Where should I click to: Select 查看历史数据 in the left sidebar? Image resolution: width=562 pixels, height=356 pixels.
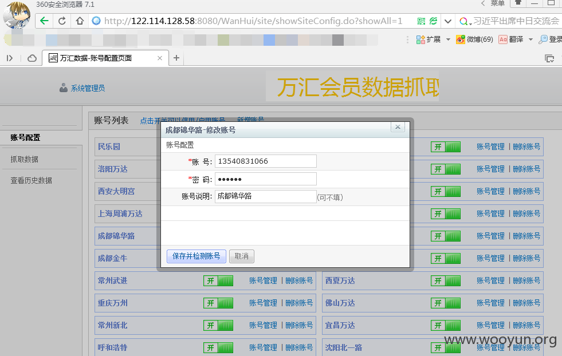(x=31, y=180)
